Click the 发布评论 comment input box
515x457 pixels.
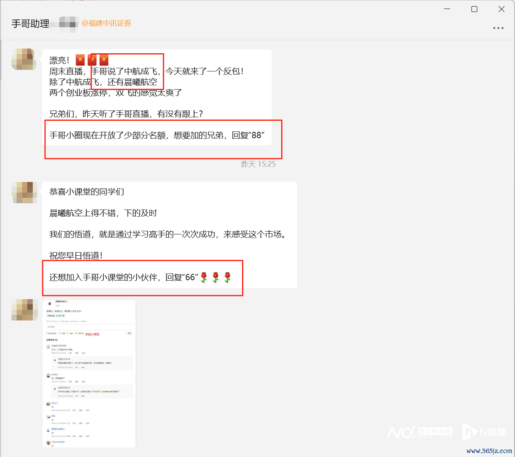click(90, 327)
